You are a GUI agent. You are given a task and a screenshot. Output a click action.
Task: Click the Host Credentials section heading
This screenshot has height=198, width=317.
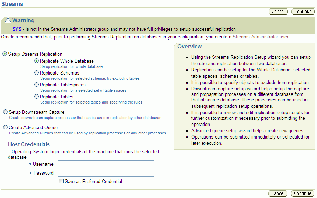click(x=29, y=144)
